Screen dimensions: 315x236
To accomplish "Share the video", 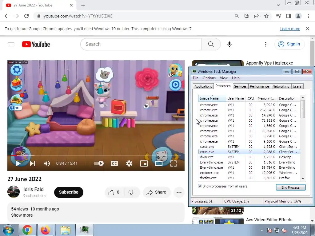I will pos(157,192).
